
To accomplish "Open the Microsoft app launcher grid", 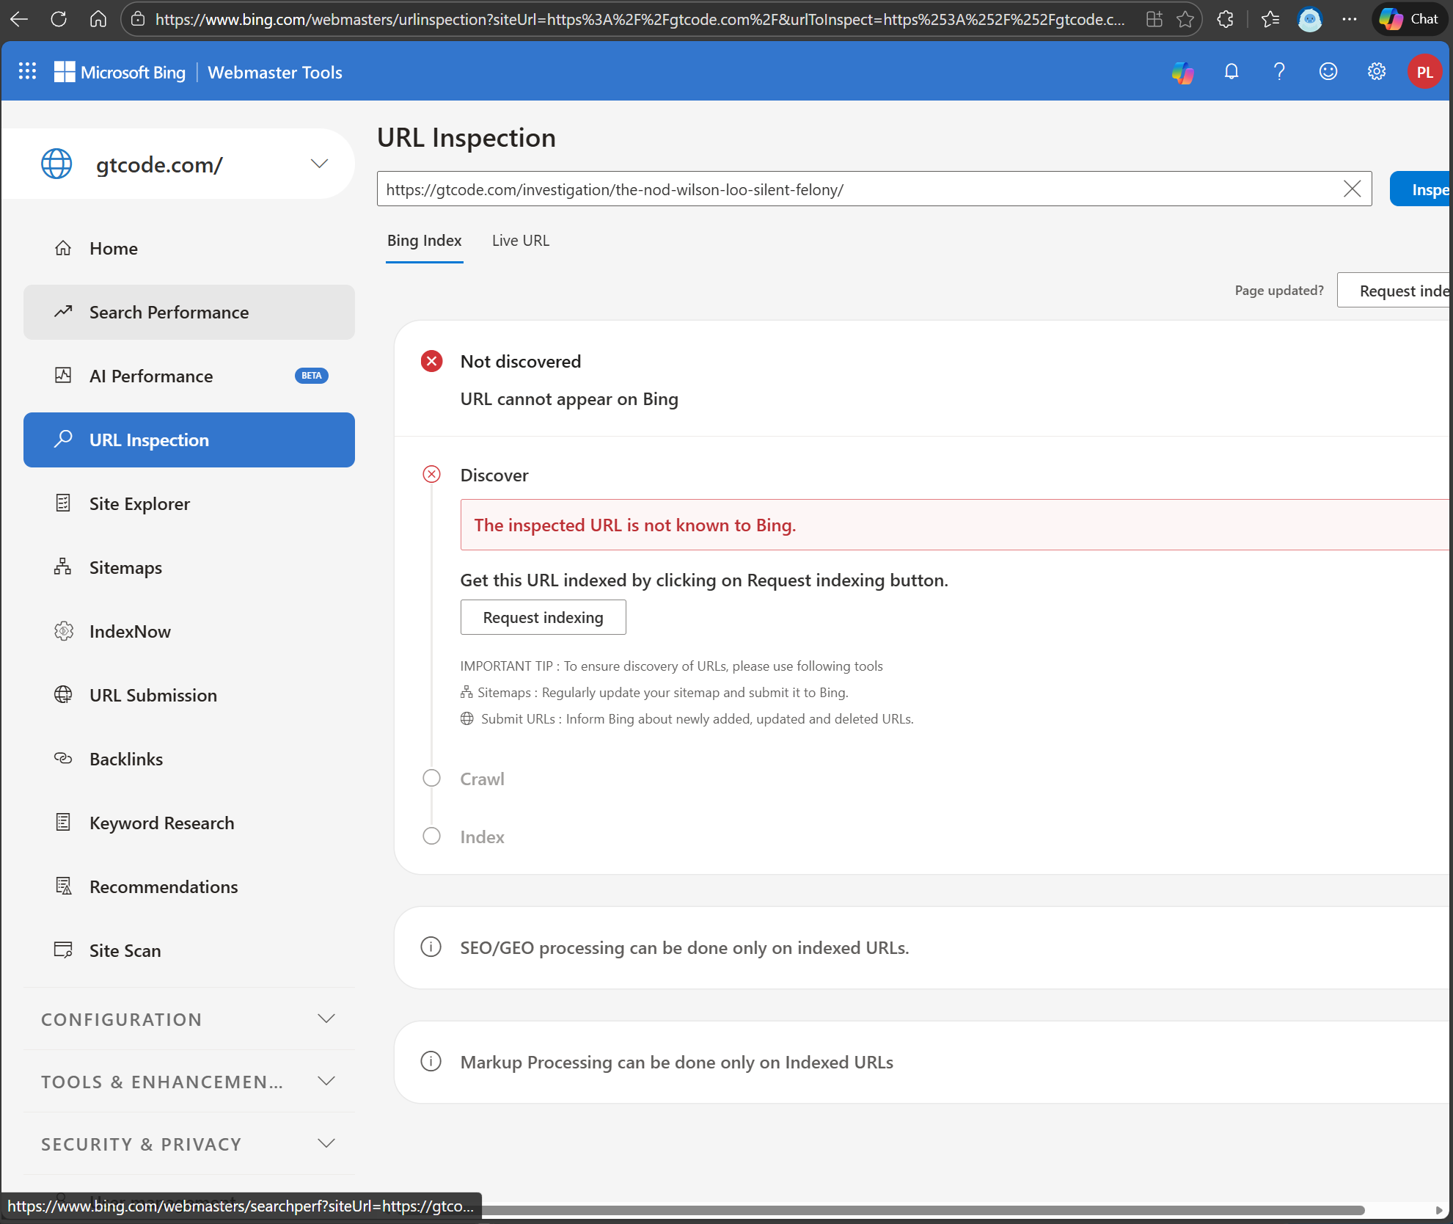I will [x=27, y=71].
